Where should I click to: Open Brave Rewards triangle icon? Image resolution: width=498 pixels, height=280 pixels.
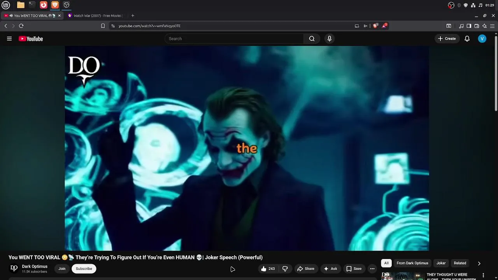point(384,26)
